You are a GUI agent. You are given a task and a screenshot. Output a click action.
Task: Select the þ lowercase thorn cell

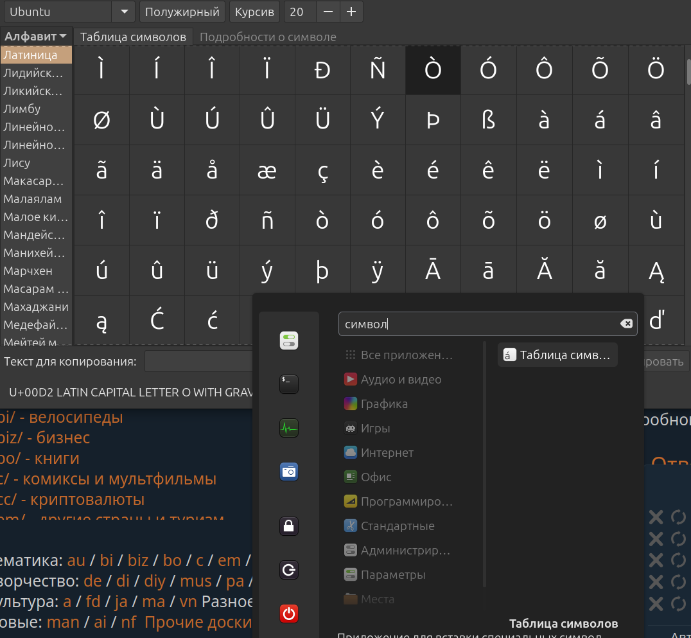click(x=322, y=270)
